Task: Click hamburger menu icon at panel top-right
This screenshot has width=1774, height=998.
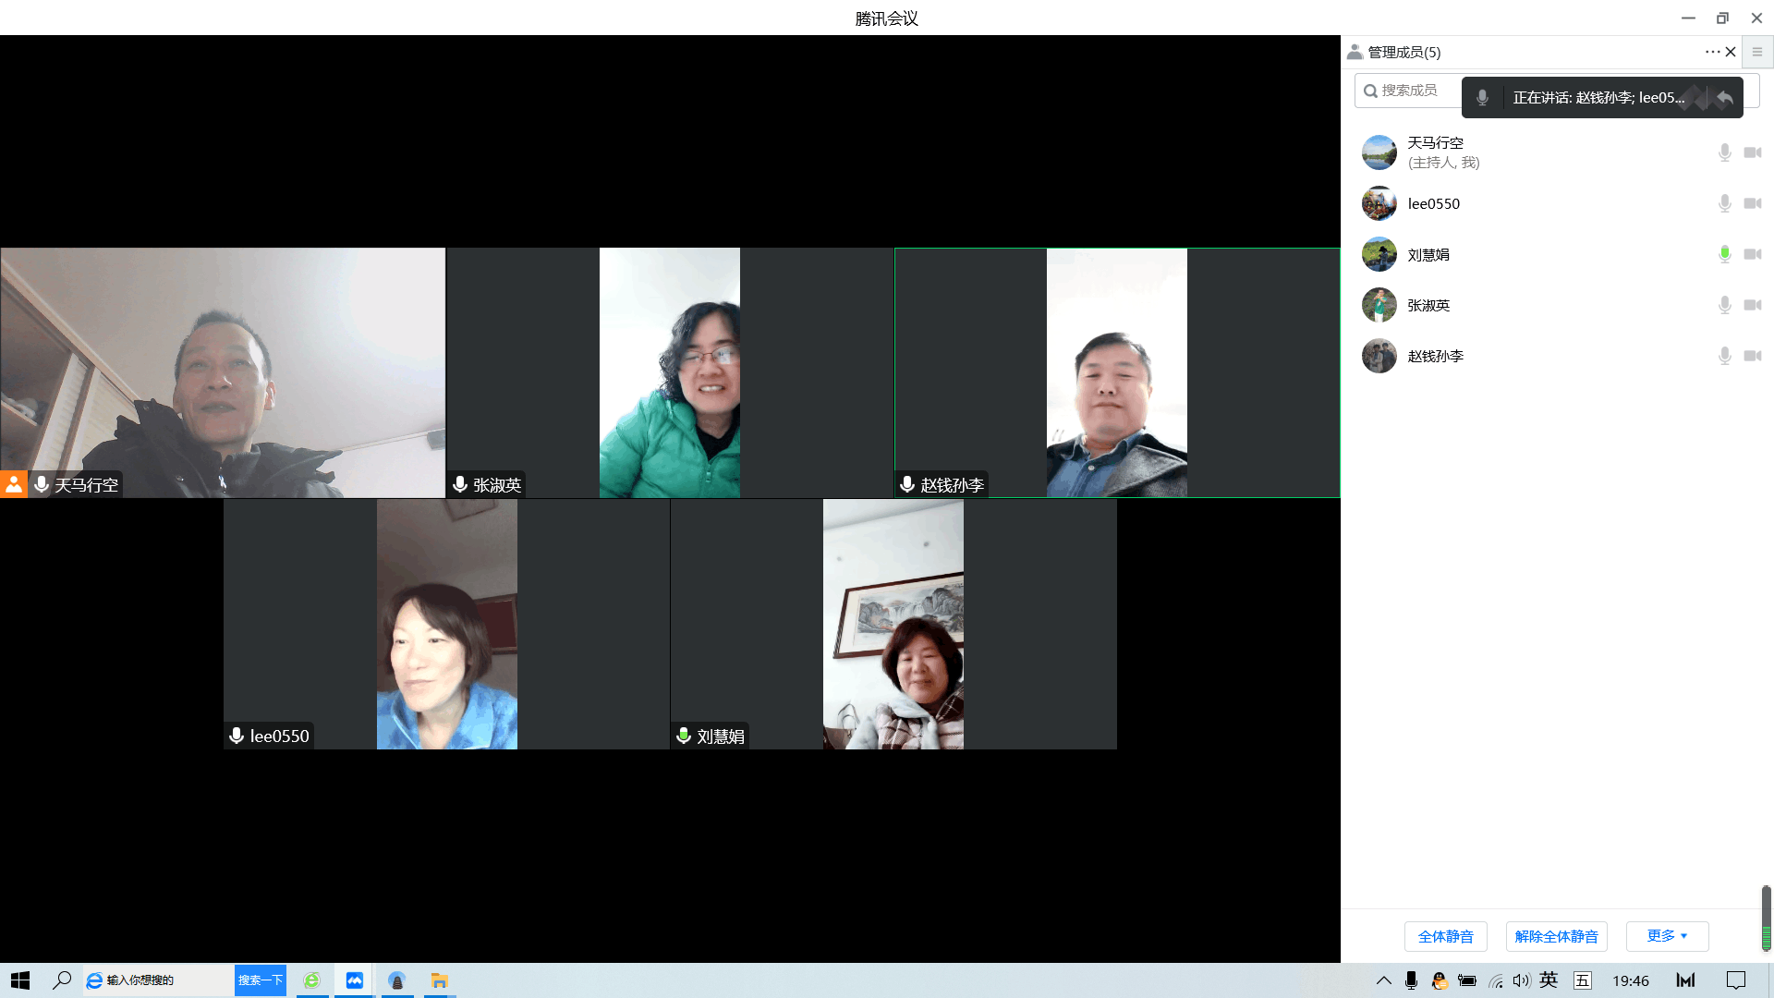Action: tap(1757, 52)
